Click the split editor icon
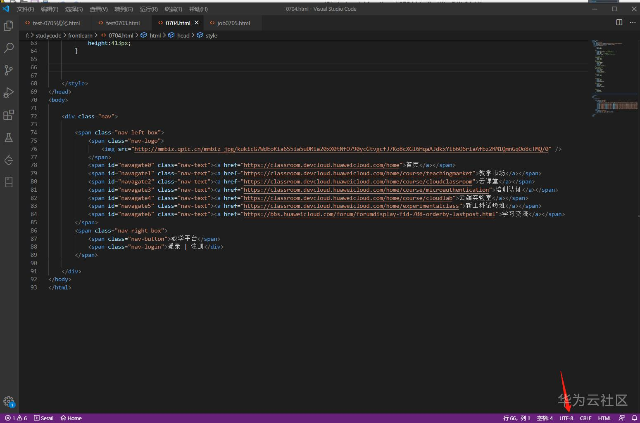Viewport: 640px width, 423px height. click(619, 23)
